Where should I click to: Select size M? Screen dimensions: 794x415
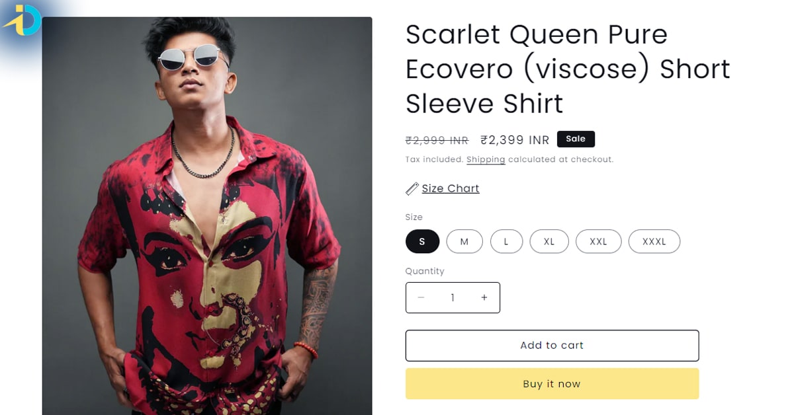(464, 242)
